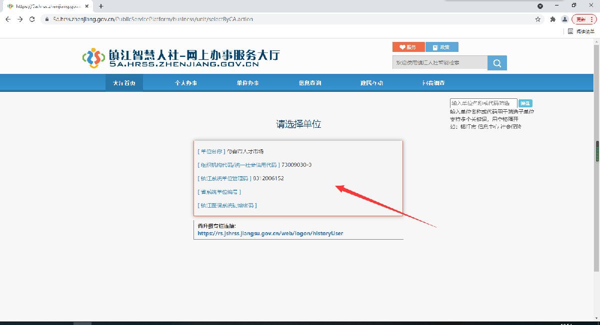Open the 个人办事 navigation tab
Viewport: 600px width, 325px height.
tap(185, 83)
